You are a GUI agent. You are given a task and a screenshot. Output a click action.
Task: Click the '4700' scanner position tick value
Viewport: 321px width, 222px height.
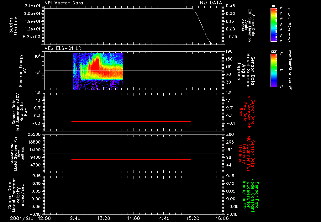tap(35, 165)
